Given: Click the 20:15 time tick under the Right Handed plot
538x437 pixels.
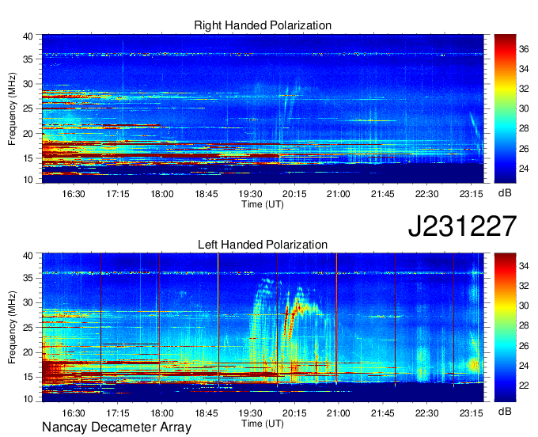Looking at the screenshot, I should 294,194.
